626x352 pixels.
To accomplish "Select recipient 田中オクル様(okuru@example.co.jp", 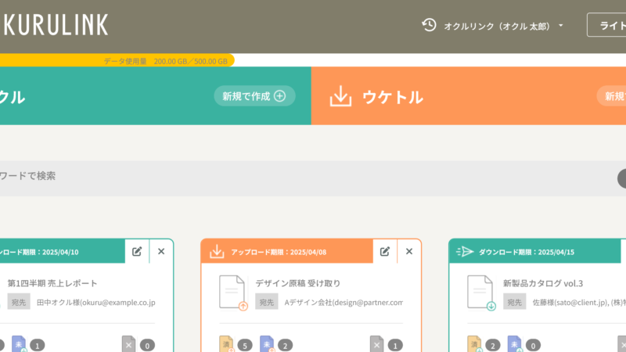I will point(95,303).
